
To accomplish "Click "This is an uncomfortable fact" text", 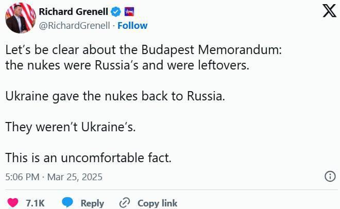I will (88, 158).
